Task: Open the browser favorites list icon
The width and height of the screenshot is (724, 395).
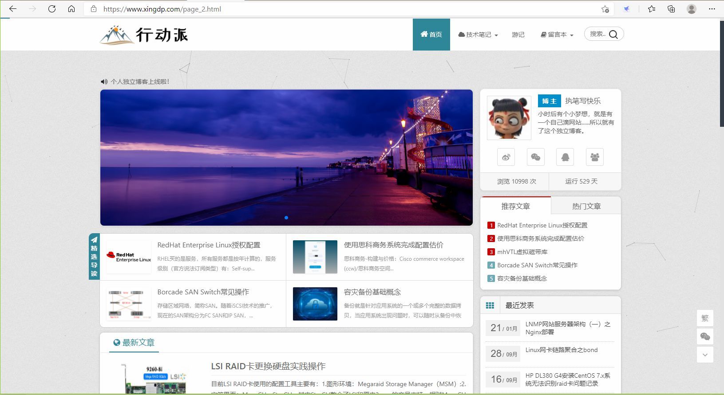Action: pyautogui.click(x=652, y=9)
